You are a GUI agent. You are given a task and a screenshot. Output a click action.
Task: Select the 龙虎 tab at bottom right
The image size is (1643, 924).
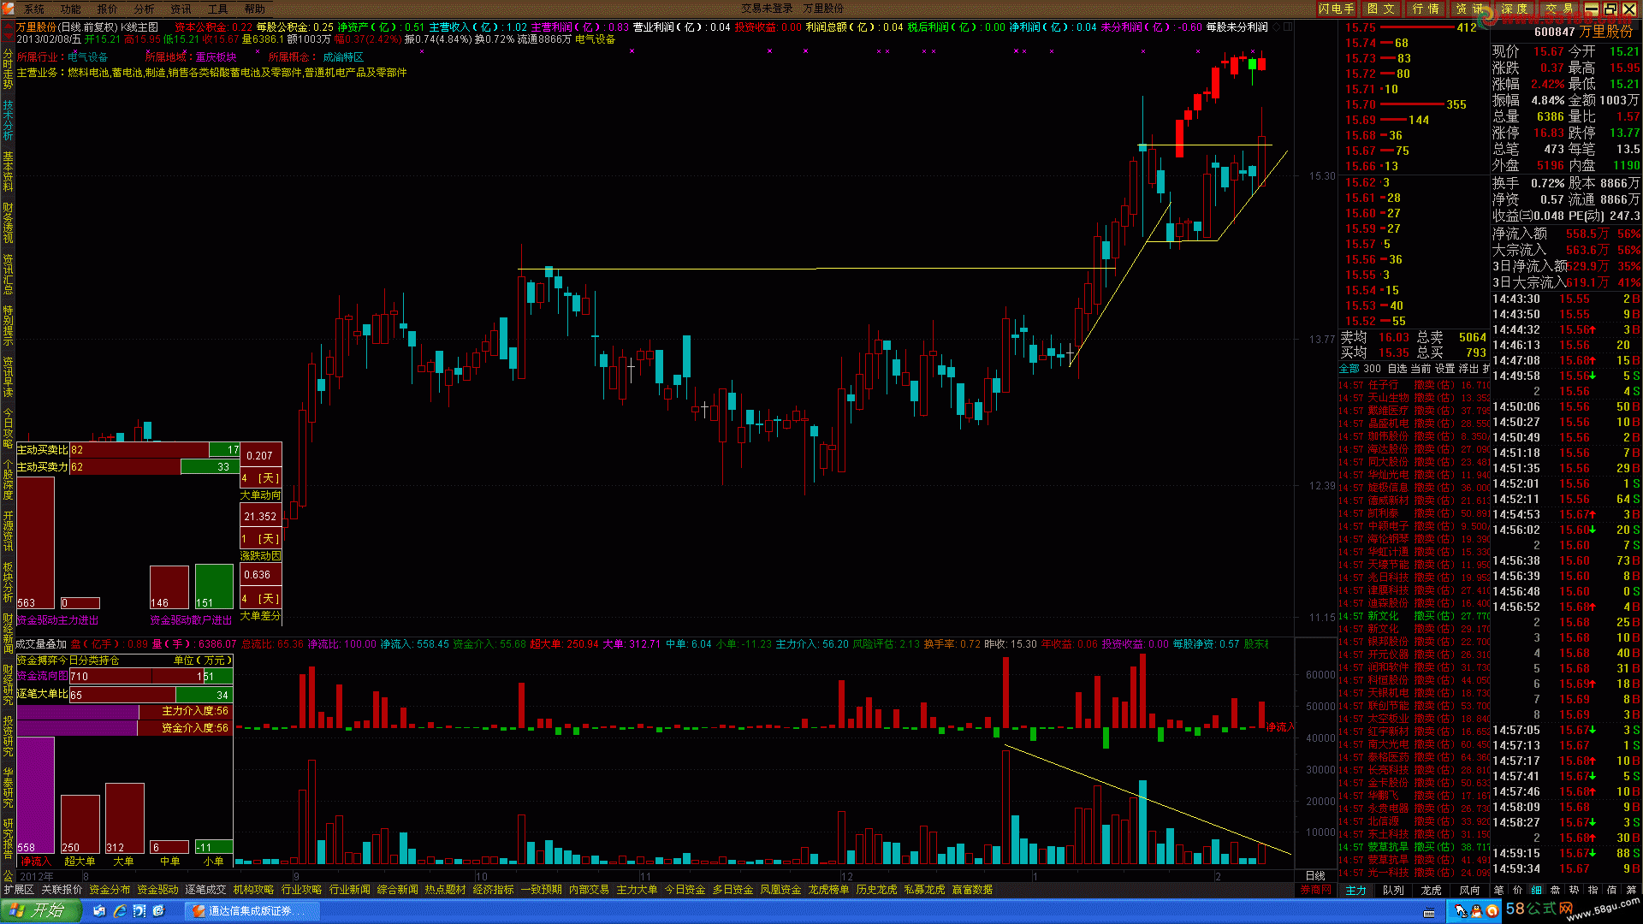click(1431, 890)
